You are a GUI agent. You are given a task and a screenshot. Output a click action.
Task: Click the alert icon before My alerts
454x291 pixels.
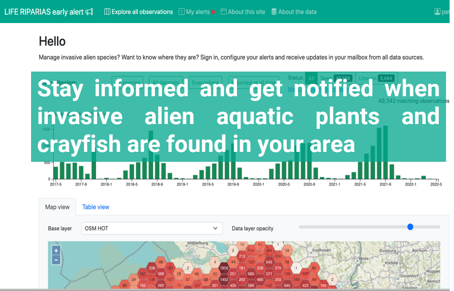[x=182, y=12]
